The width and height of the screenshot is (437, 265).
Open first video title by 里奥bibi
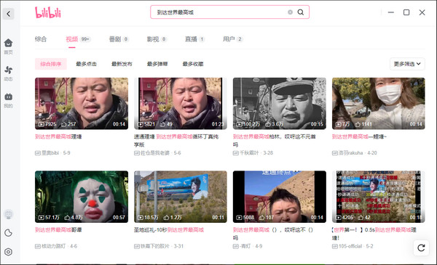(58, 136)
